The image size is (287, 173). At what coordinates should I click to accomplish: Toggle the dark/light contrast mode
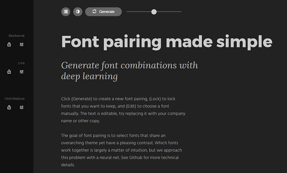click(x=78, y=12)
